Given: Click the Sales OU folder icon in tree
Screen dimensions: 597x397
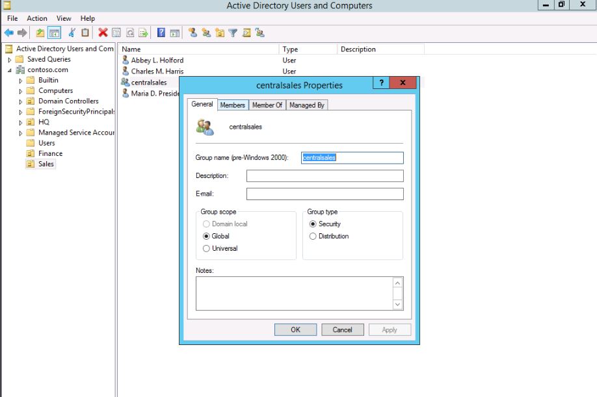Looking at the screenshot, I should pos(31,164).
